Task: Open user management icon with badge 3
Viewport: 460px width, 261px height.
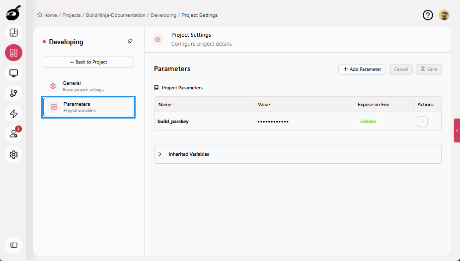Action: pyautogui.click(x=13, y=134)
